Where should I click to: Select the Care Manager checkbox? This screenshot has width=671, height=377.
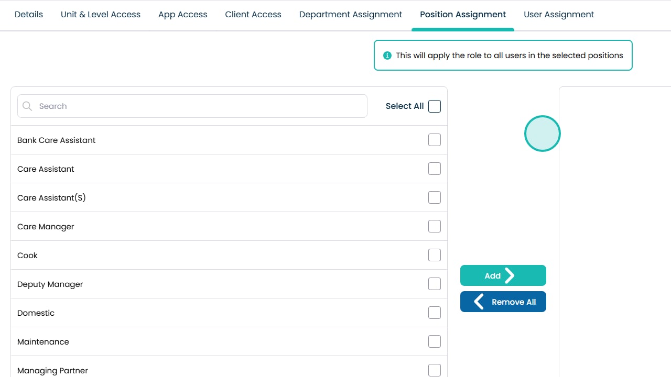435,226
